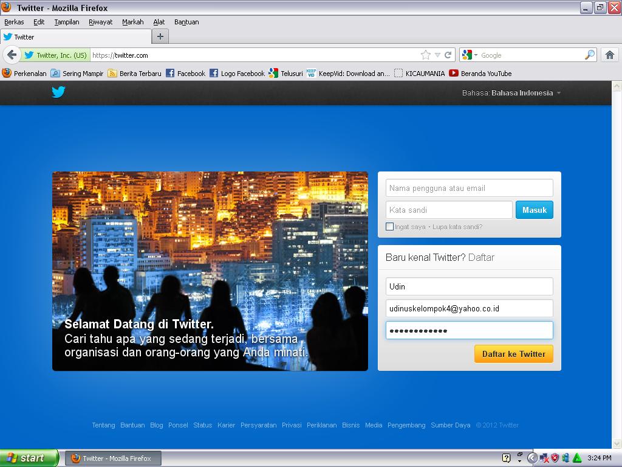622x467 pixels.
Task: Click the Windows start button
Action: click(x=29, y=458)
